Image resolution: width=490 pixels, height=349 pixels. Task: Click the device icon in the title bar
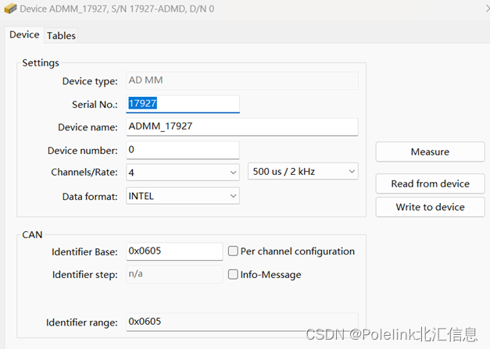10,9
